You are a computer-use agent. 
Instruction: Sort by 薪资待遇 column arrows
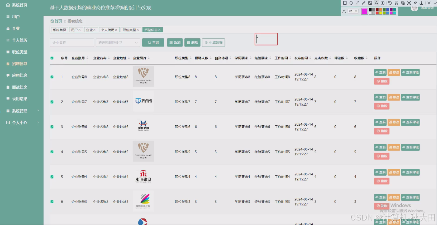230,58
